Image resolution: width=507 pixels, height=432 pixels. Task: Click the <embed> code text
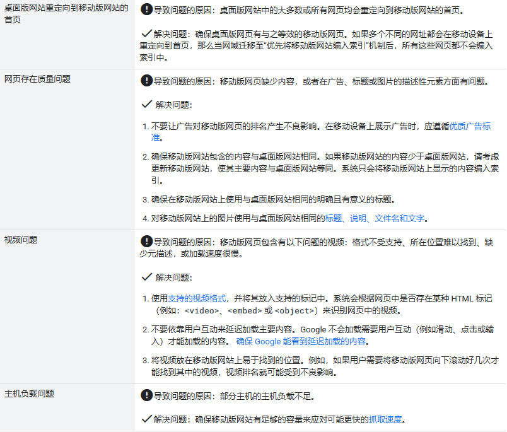point(245,311)
